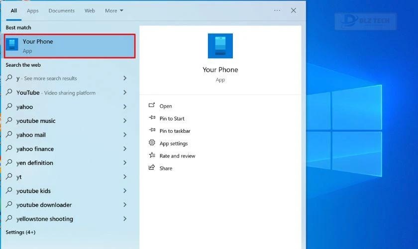The image size is (418, 249).
Task: Open the Settings (4+) results section
Action: coord(20,232)
